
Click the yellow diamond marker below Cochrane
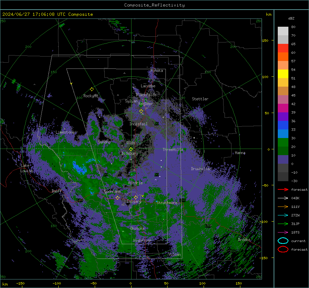(x=117, y=198)
